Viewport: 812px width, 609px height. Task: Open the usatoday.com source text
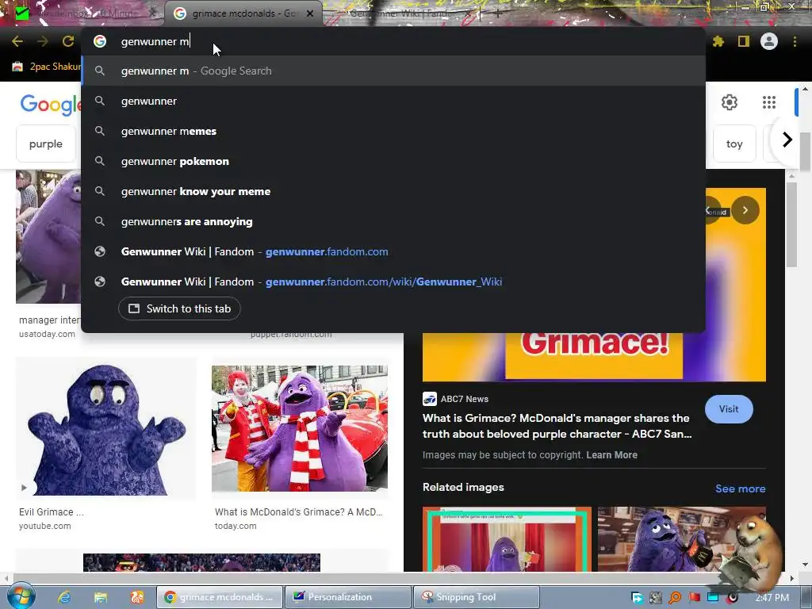pos(47,334)
